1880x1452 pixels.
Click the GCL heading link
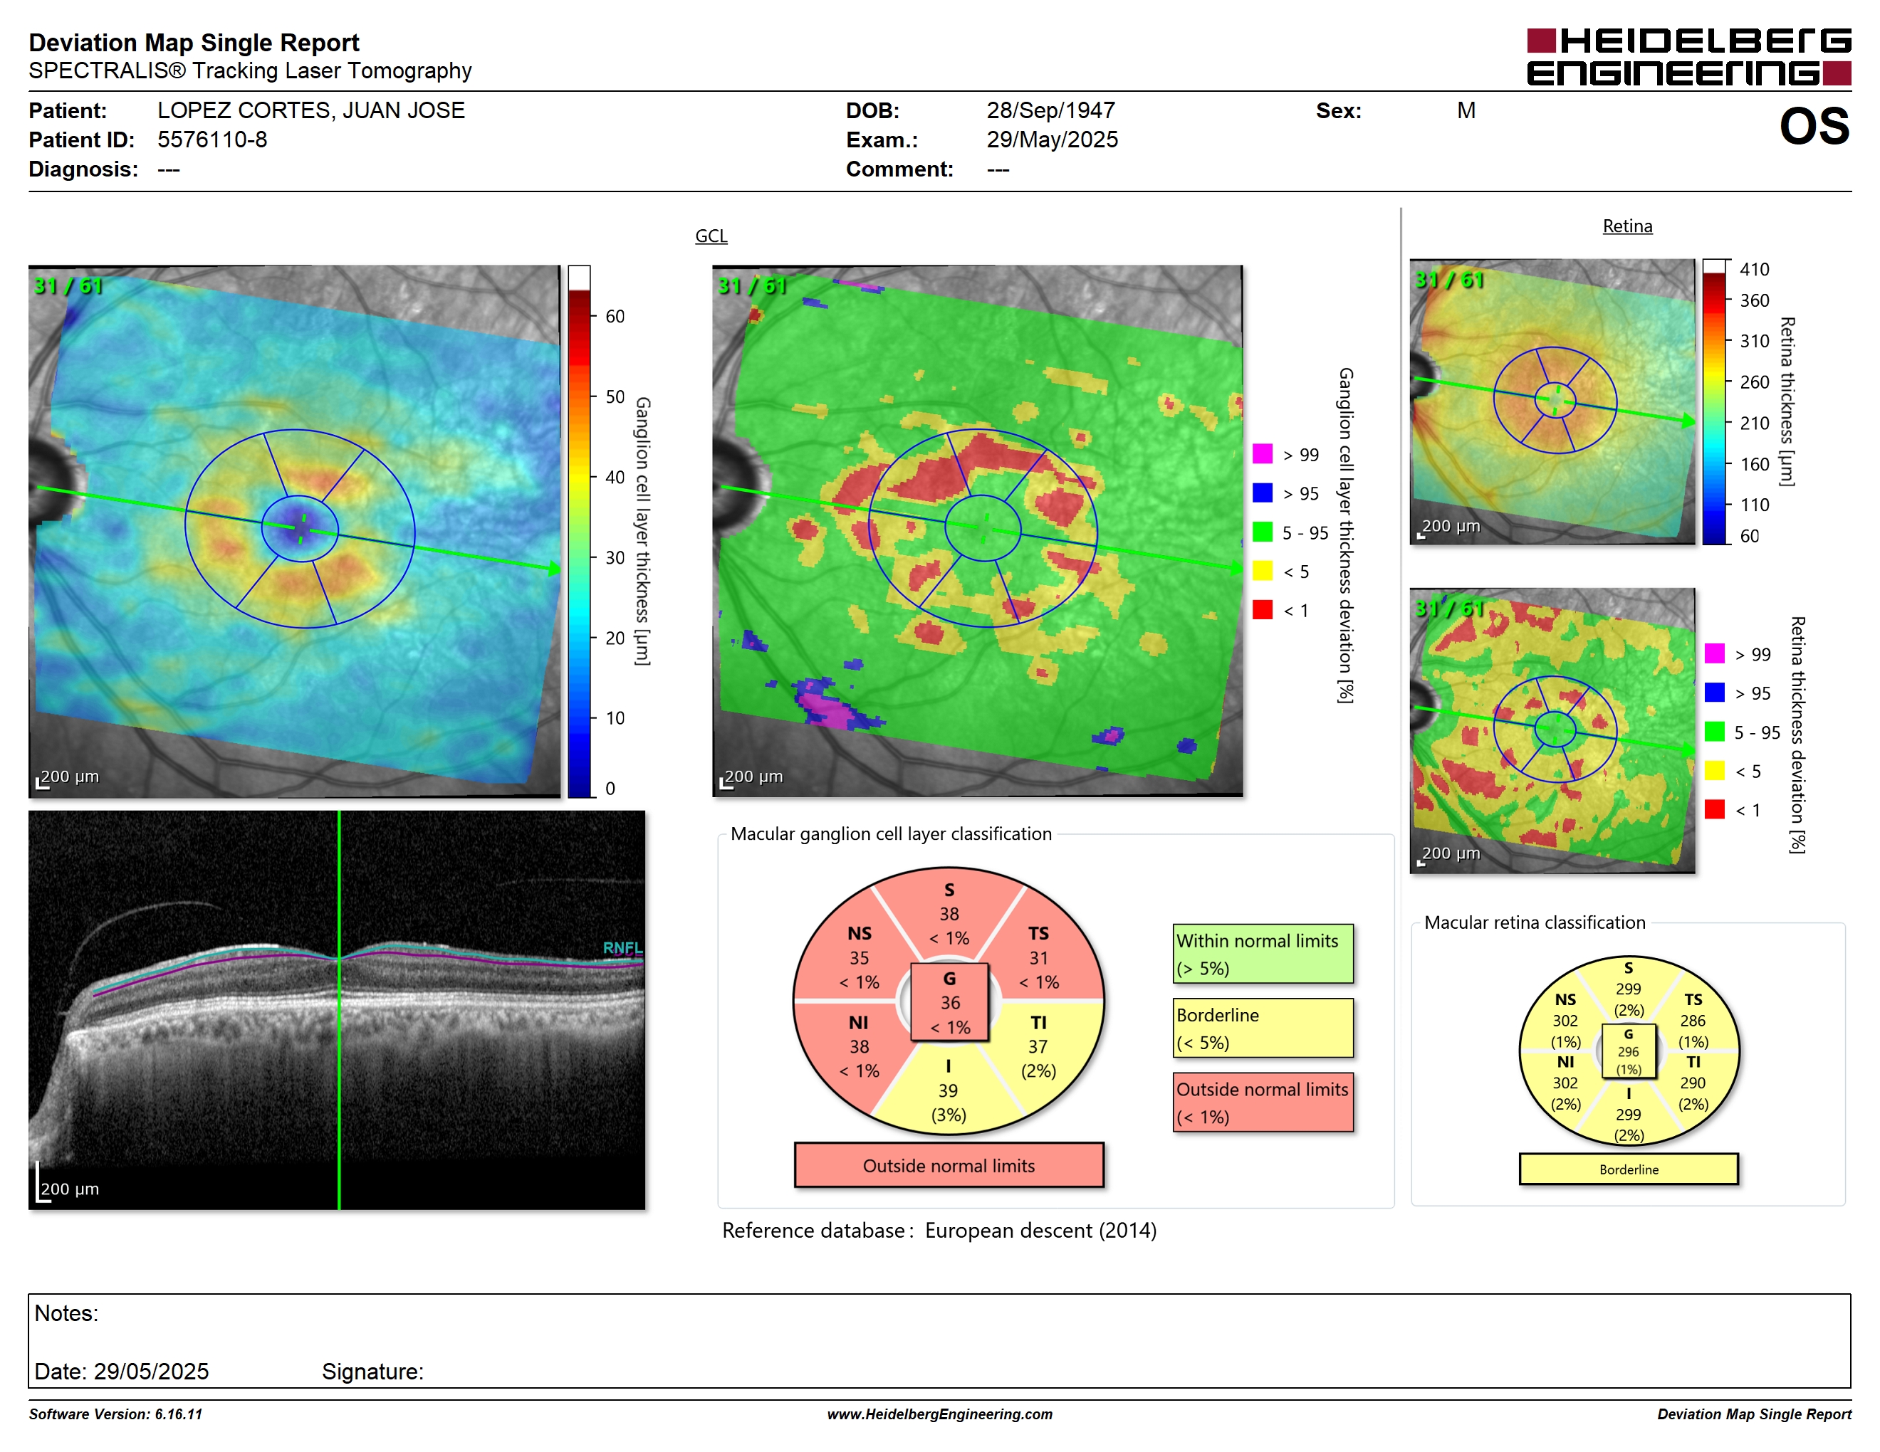coord(711,236)
